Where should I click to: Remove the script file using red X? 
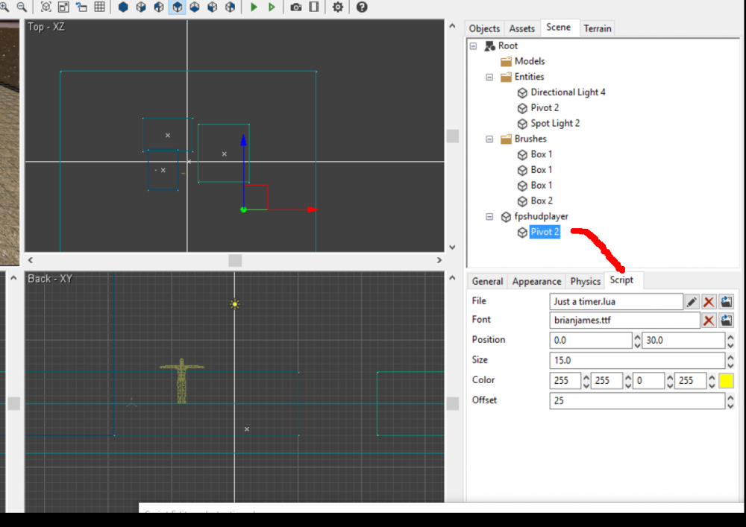pyautogui.click(x=709, y=301)
